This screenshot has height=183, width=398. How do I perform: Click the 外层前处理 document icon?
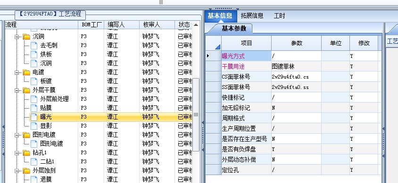pyautogui.click(x=34, y=99)
